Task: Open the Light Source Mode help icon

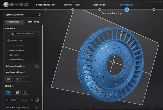Action: pyautogui.click(x=24, y=72)
